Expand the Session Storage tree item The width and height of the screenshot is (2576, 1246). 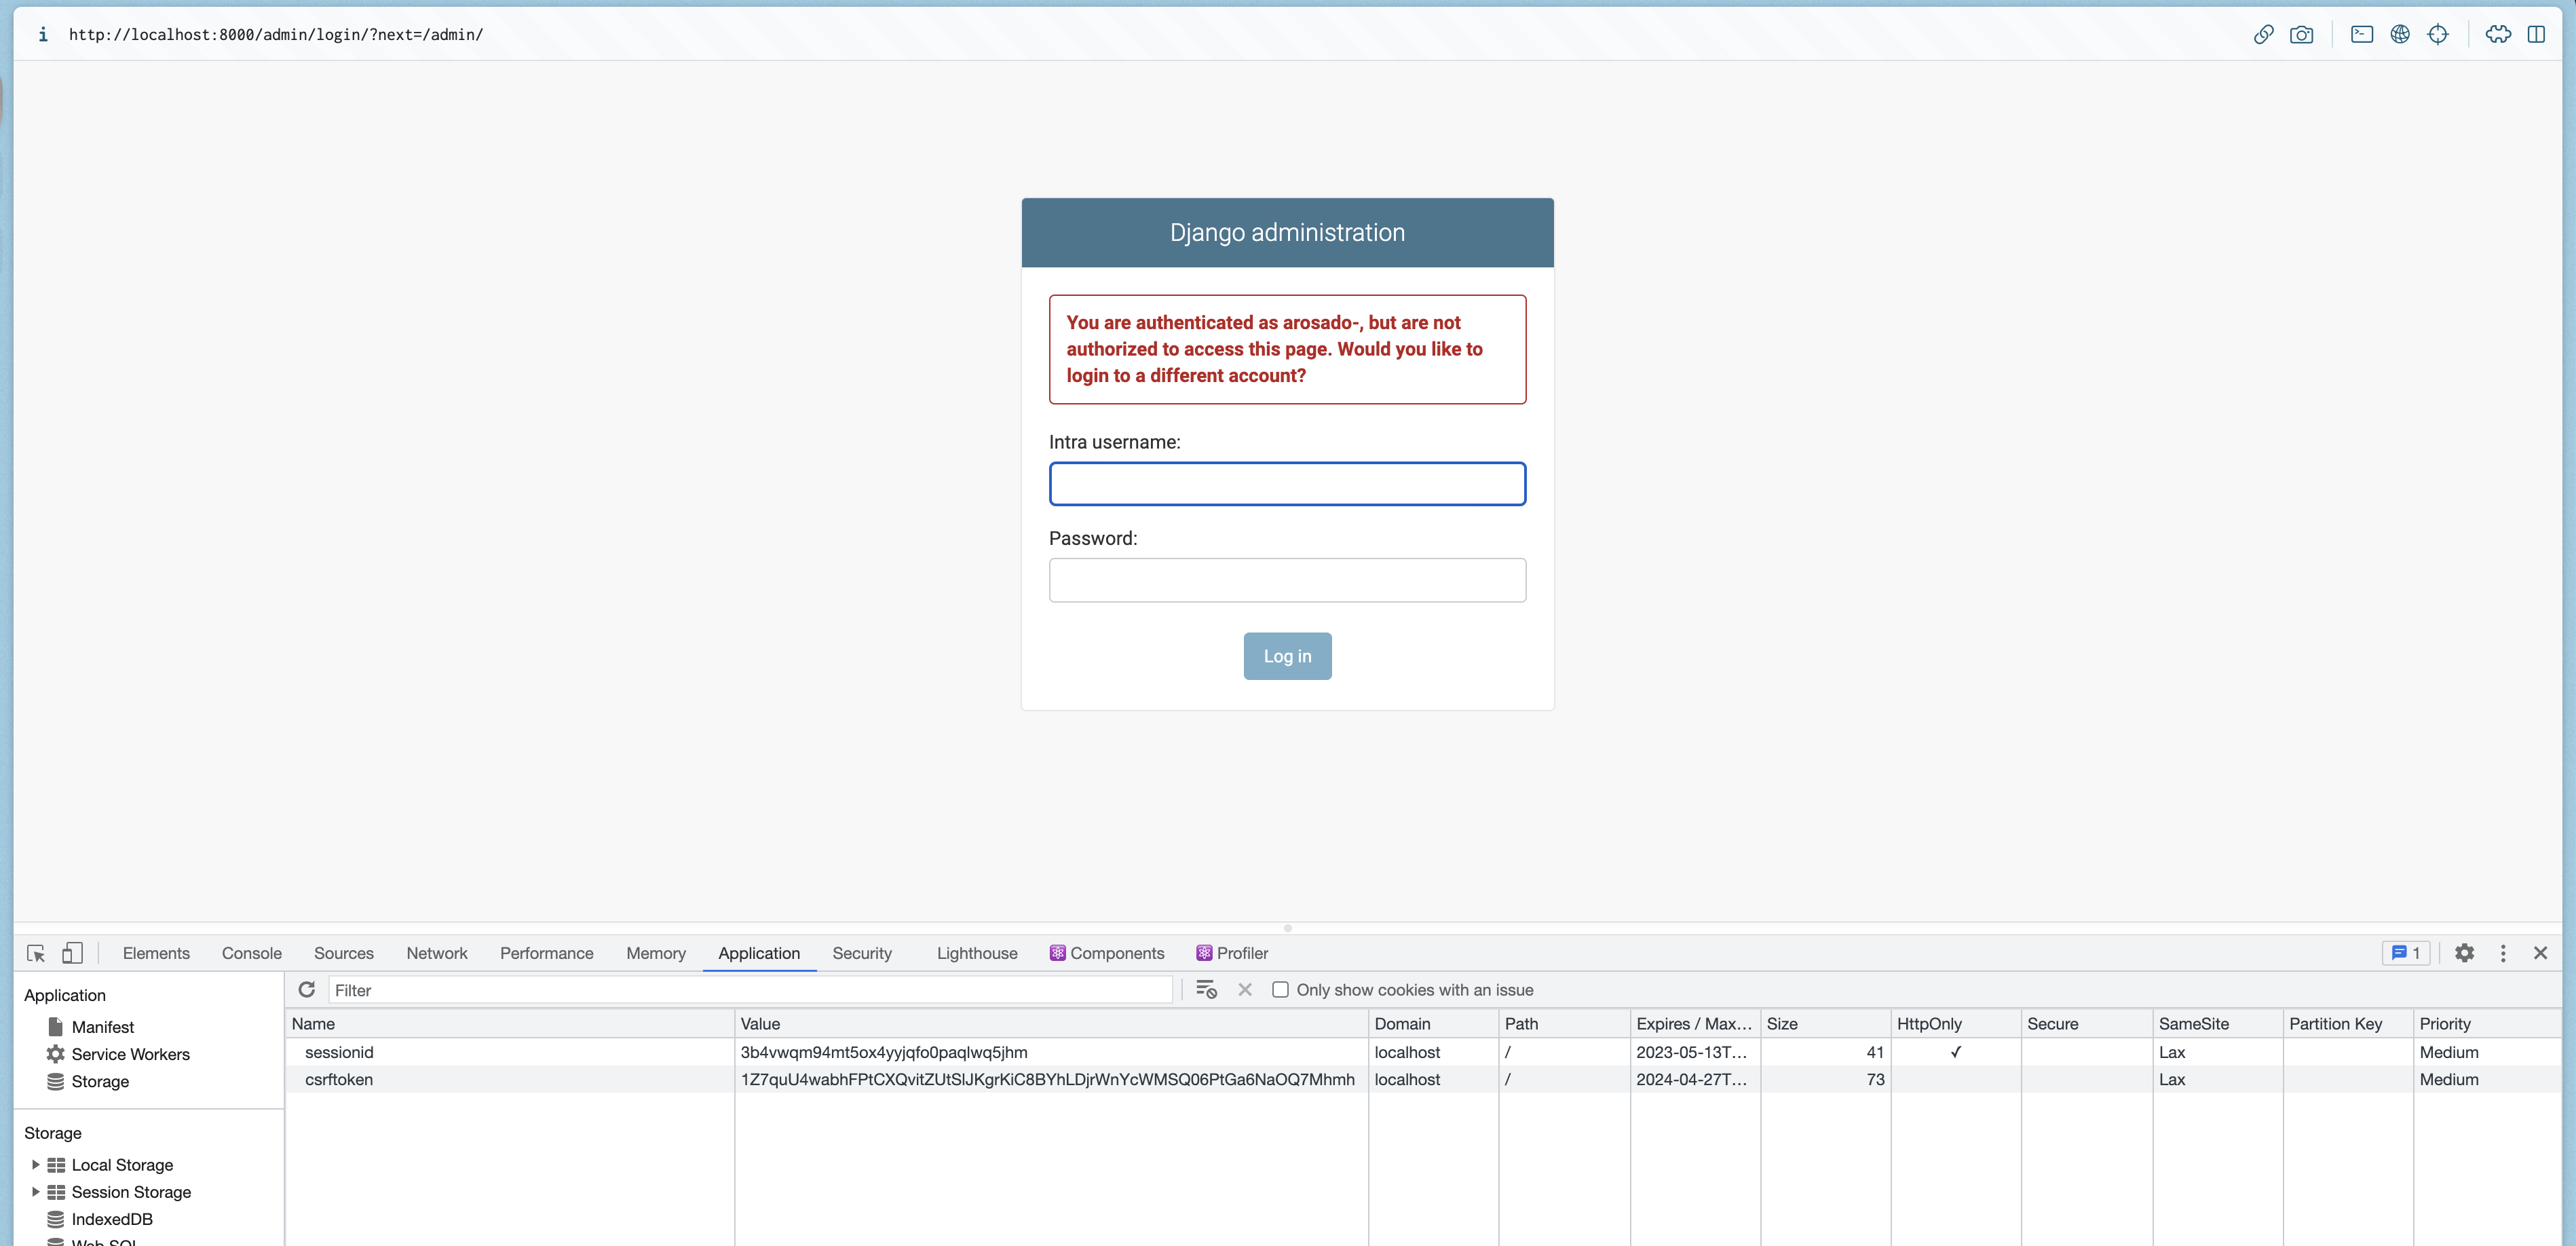pos(35,1192)
